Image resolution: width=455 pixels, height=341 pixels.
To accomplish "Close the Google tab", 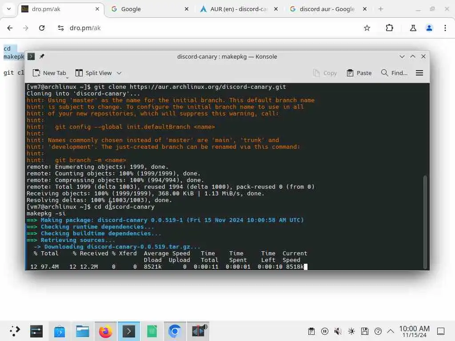I will (x=187, y=9).
